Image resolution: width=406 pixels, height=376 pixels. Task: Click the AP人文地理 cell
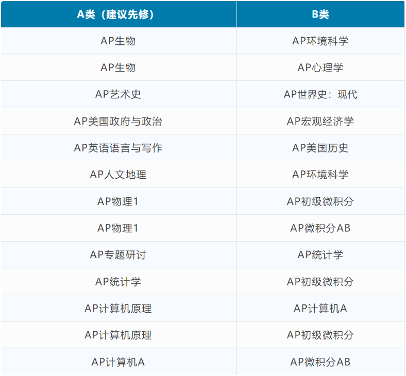point(119,175)
